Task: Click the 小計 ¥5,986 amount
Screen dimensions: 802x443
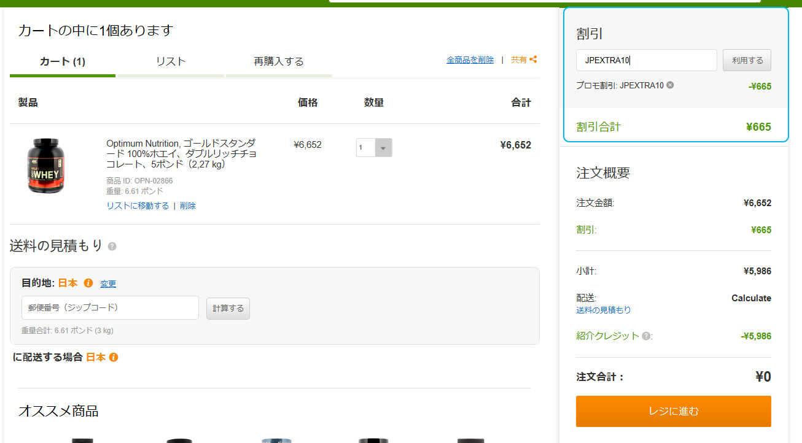Action: pos(757,271)
